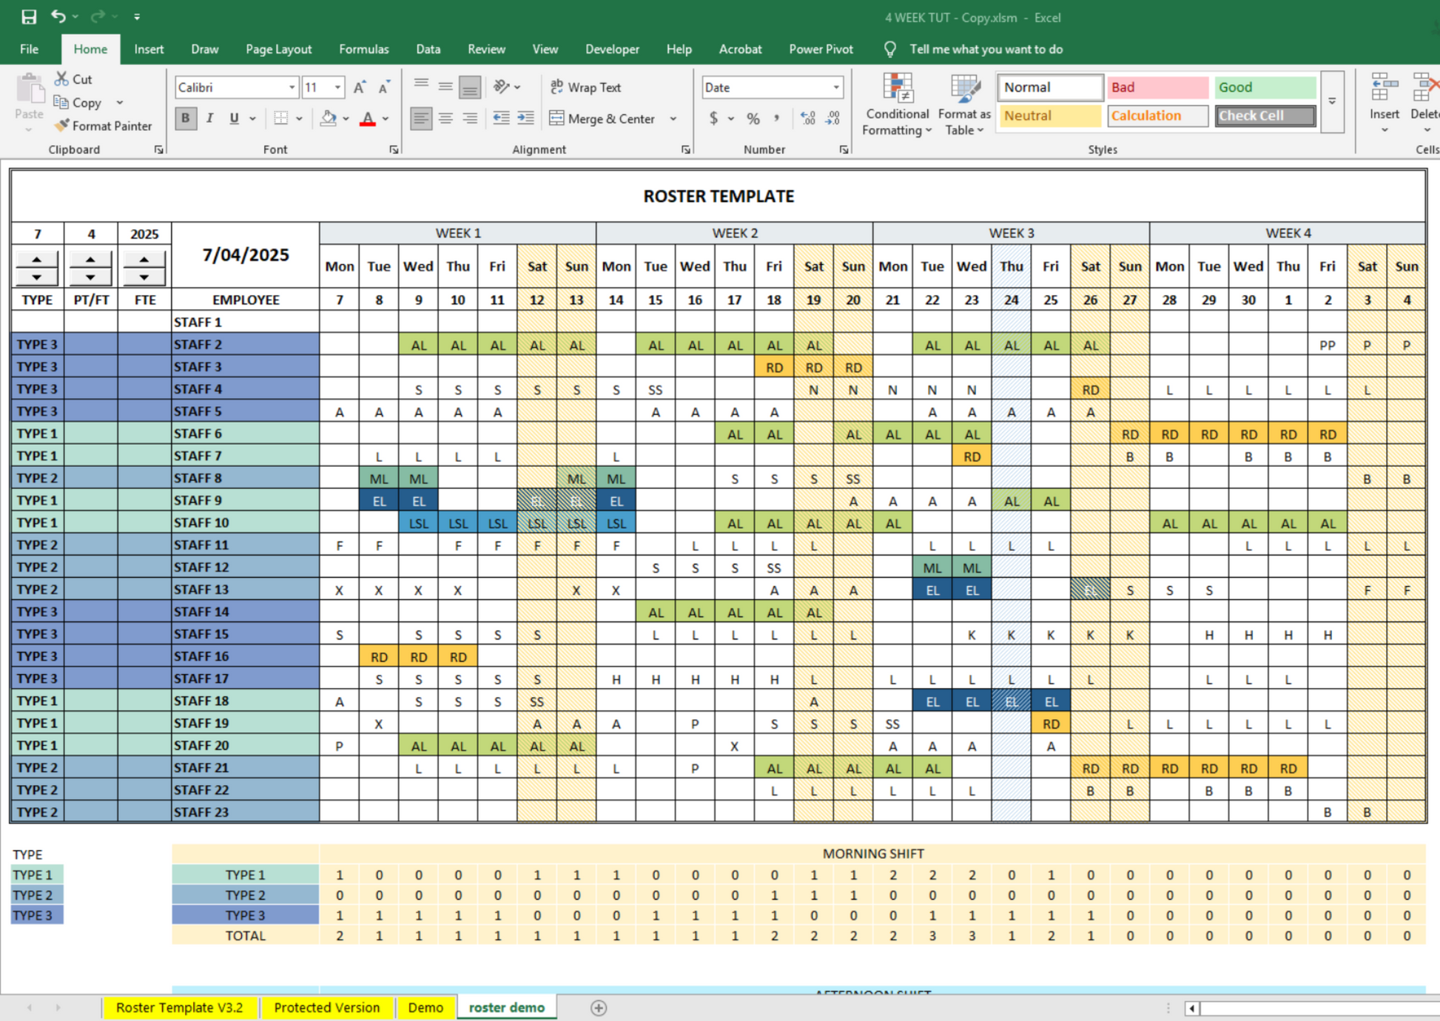Click the Increase Font Size icon
This screenshot has height=1021, width=1440.
pos(360,87)
